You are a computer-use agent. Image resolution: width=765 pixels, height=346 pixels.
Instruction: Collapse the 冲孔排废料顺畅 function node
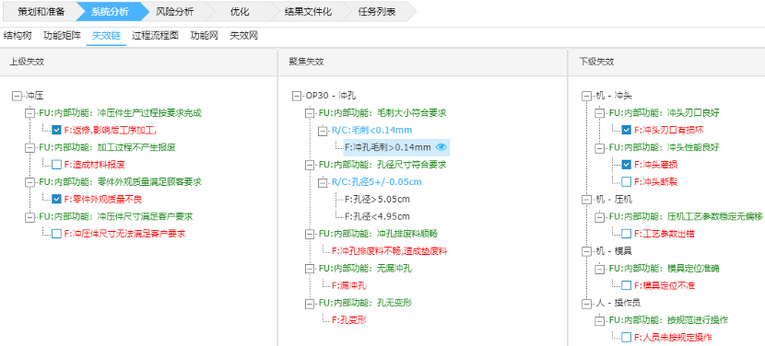pyautogui.click(x=310, y=234)
